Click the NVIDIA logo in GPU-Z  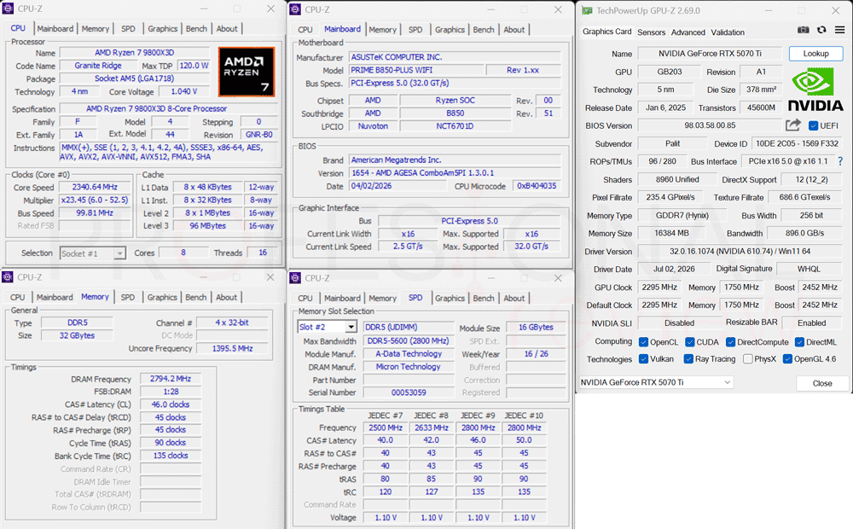(x=815, y=90)
